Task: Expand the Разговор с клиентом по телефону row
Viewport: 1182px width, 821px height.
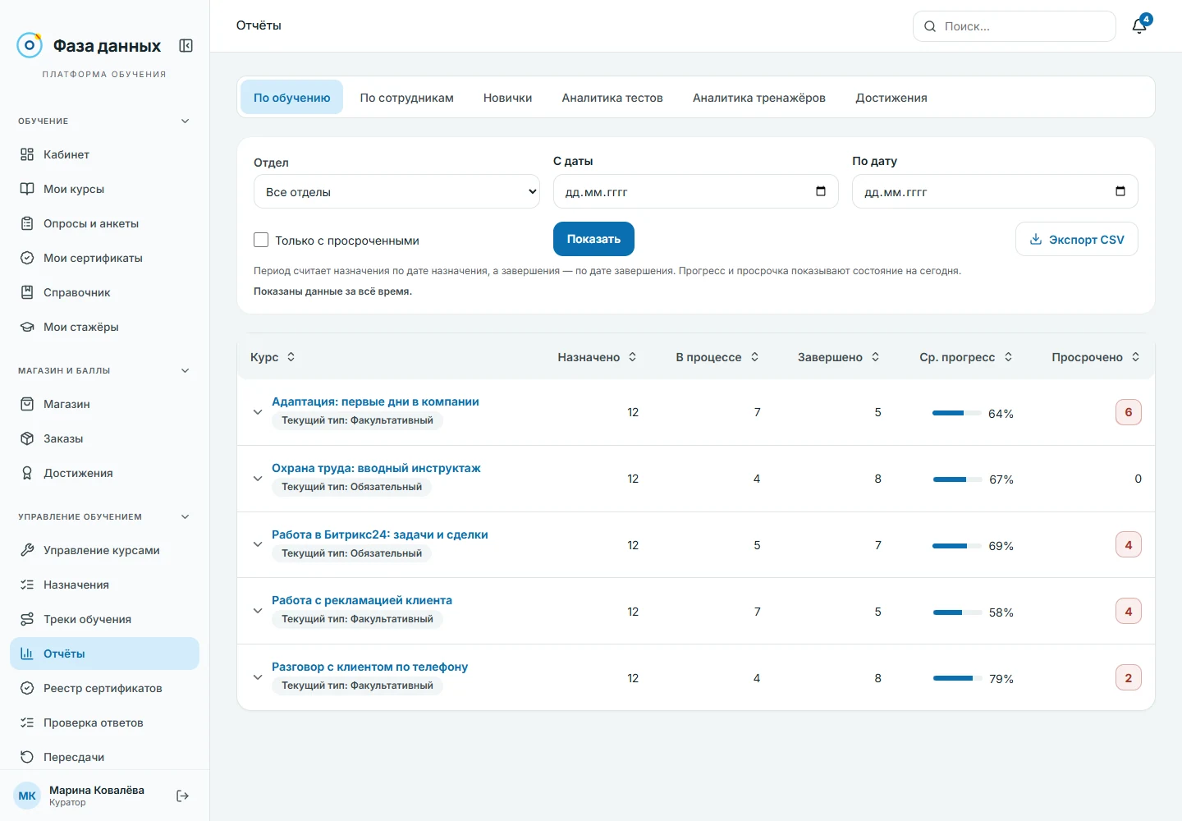Action: [x=258, y=677]
